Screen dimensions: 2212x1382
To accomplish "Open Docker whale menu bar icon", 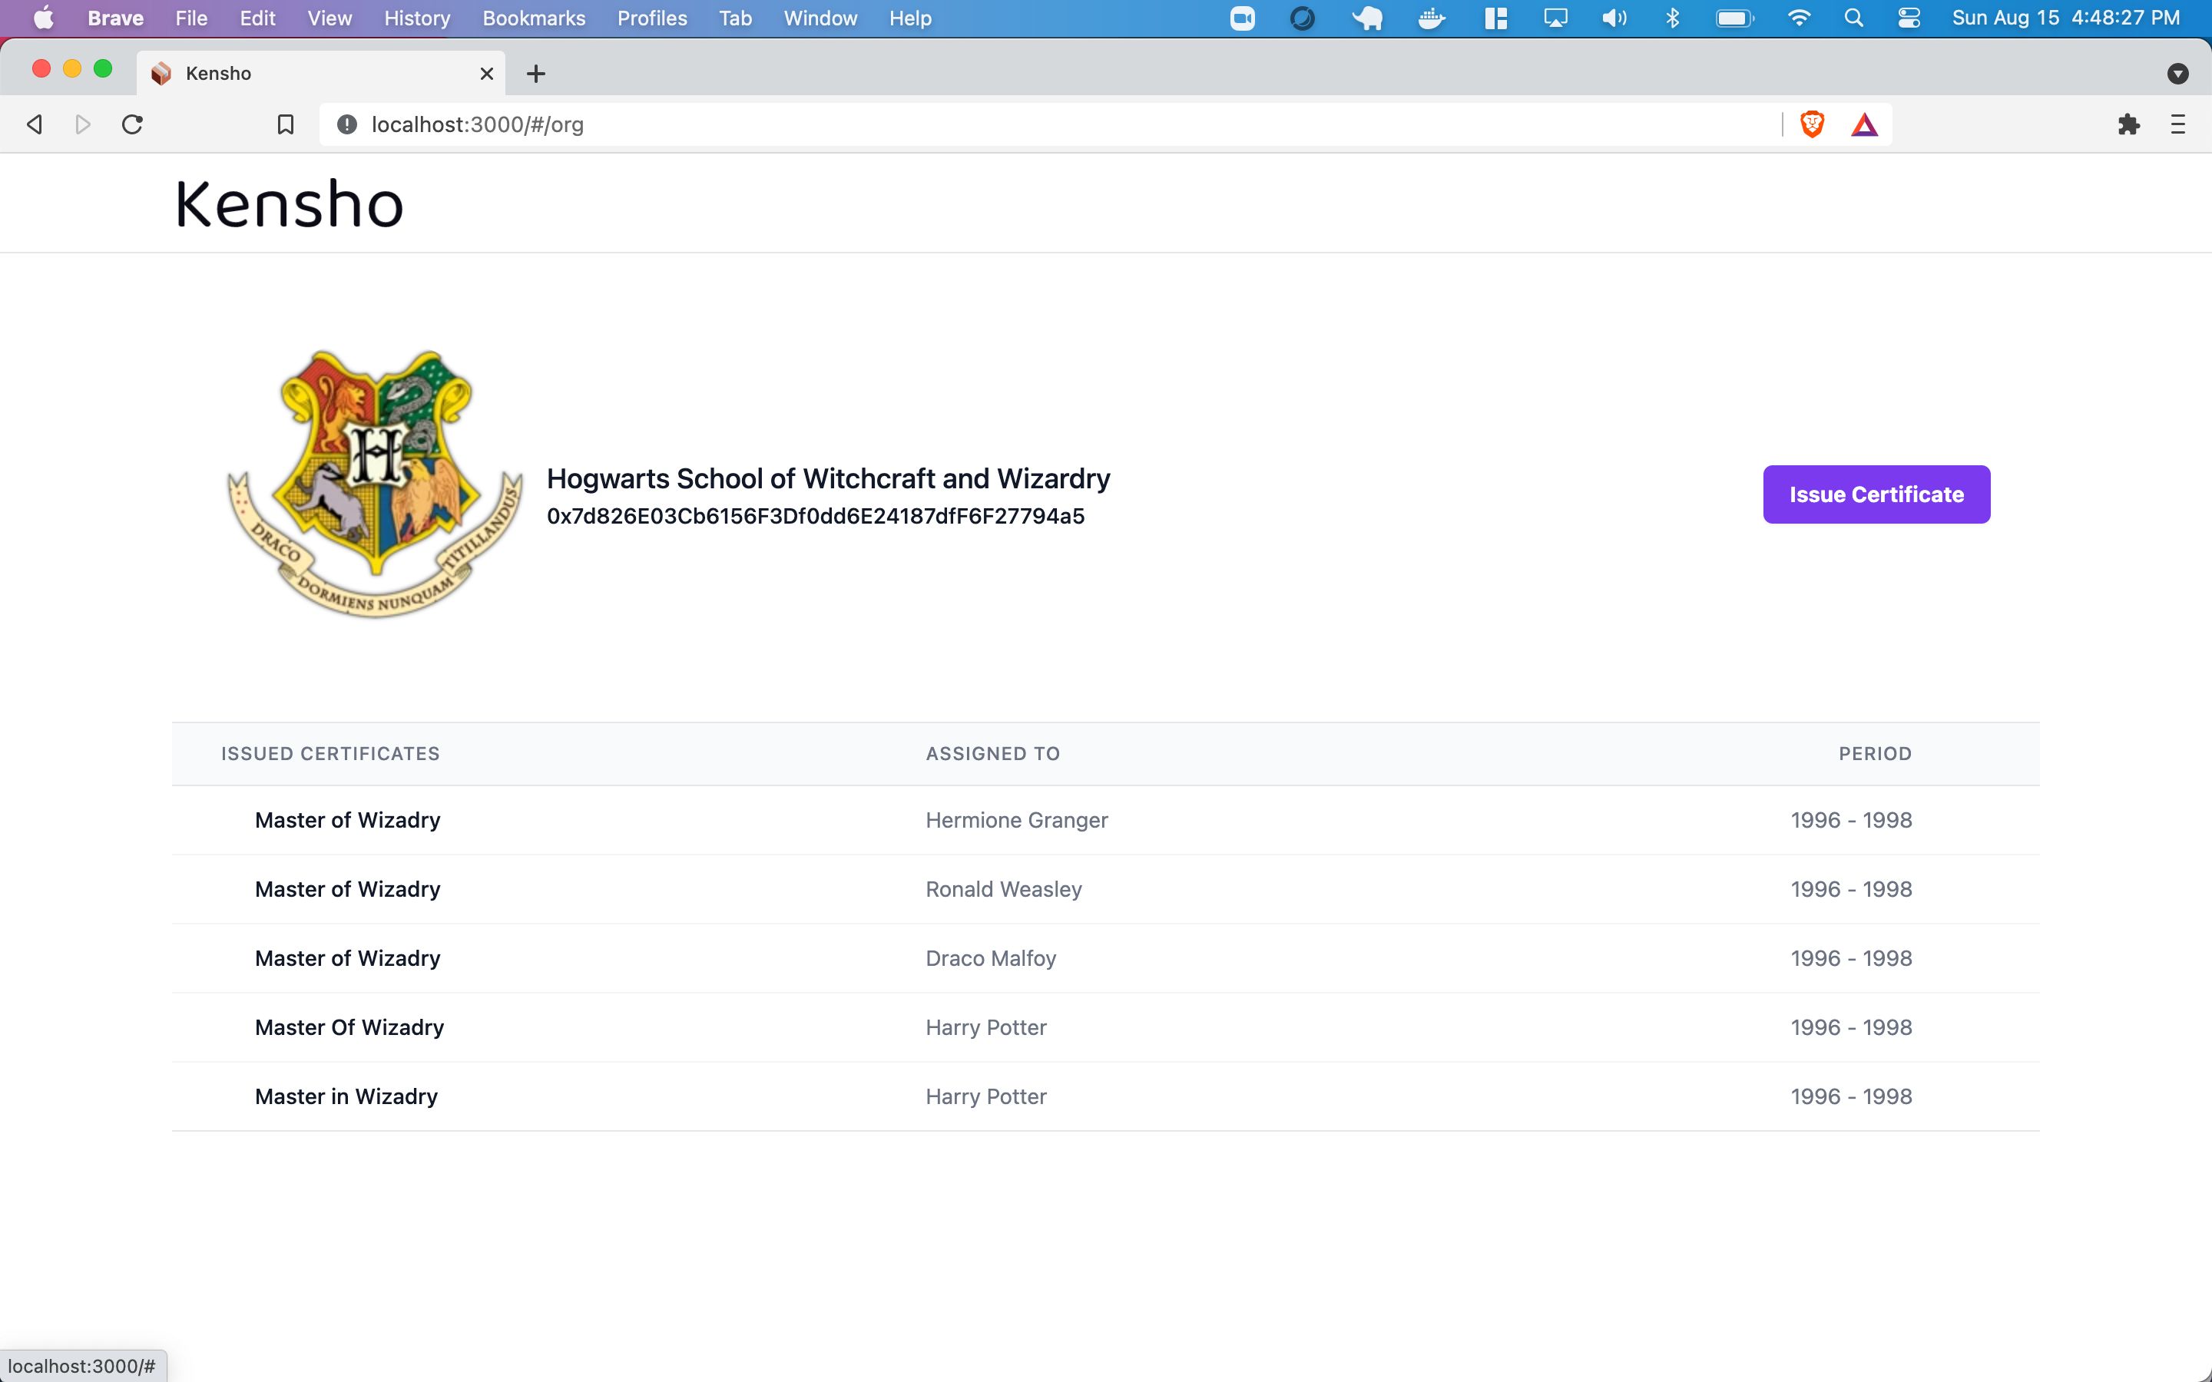I will tap(1432, 18).
